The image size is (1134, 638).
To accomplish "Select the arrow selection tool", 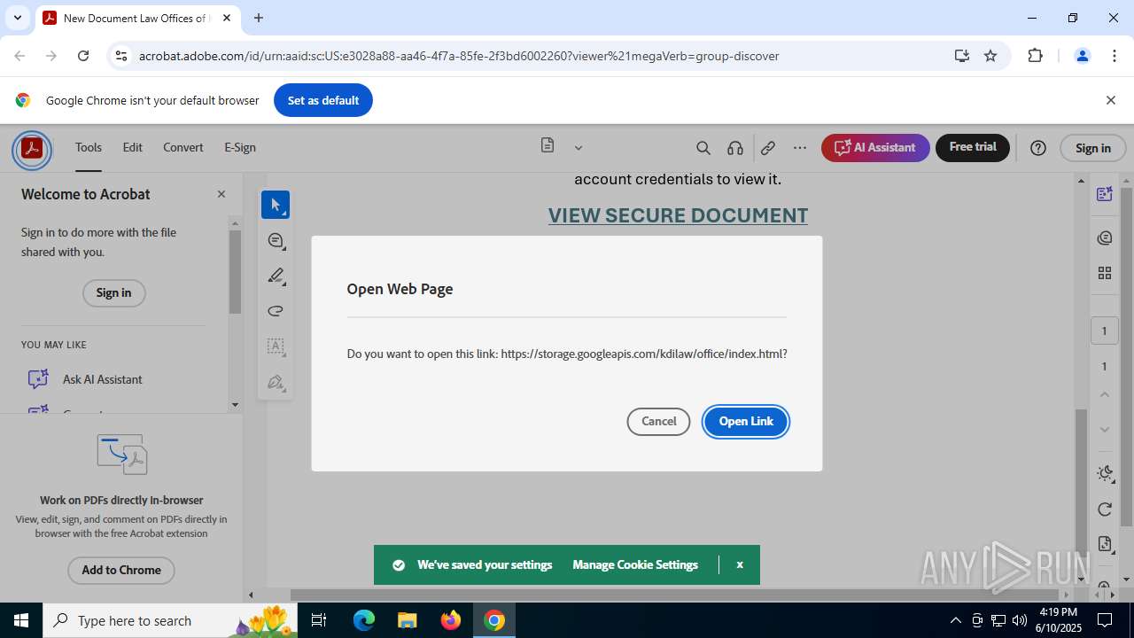I will [276, 205].
